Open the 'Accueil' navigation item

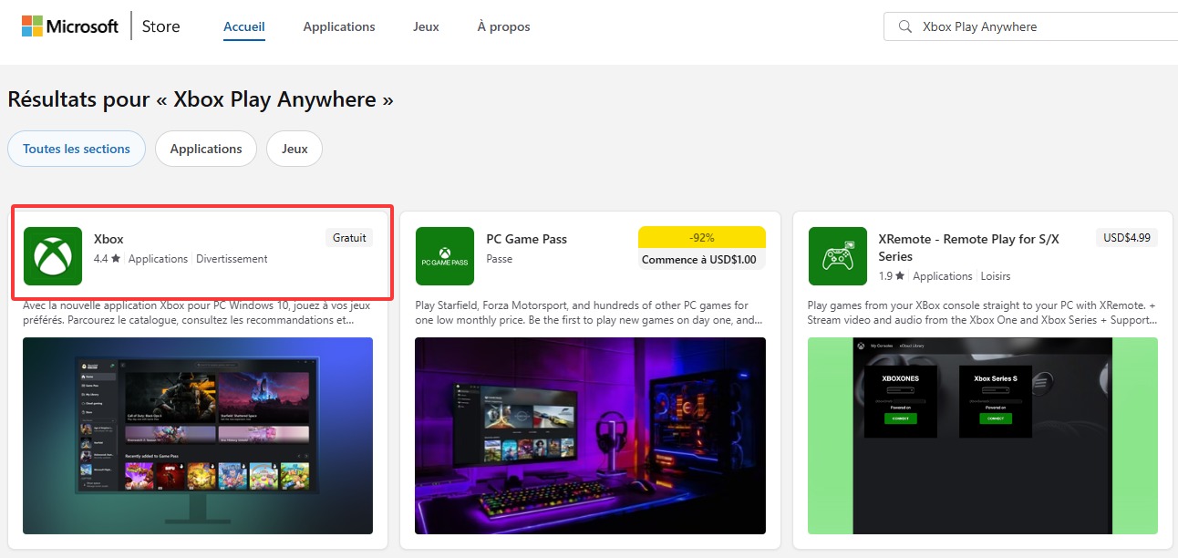tap(243, 26)
